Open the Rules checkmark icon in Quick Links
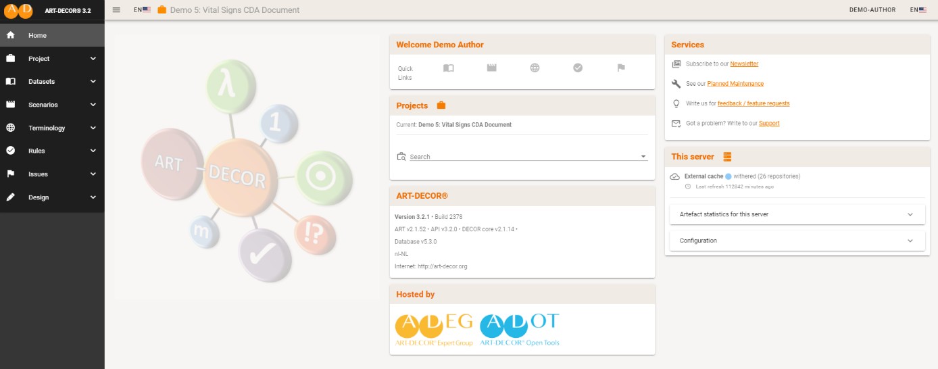 [578, 68]
